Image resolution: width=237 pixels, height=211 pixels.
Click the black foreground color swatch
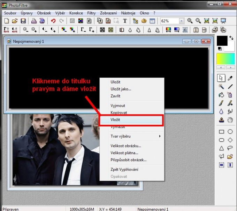coord(222,41)
